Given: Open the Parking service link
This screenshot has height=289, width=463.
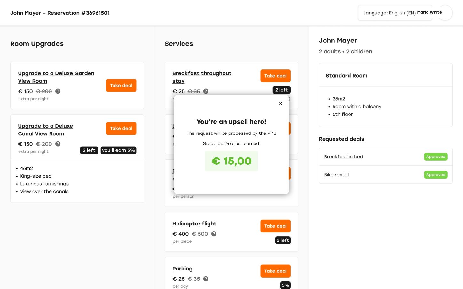Looking at the screenshot, I should pos(182,269).
